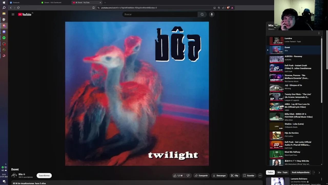
Task: Play Stay With Me by Miki Matsubara
Action: pos(295,162)
